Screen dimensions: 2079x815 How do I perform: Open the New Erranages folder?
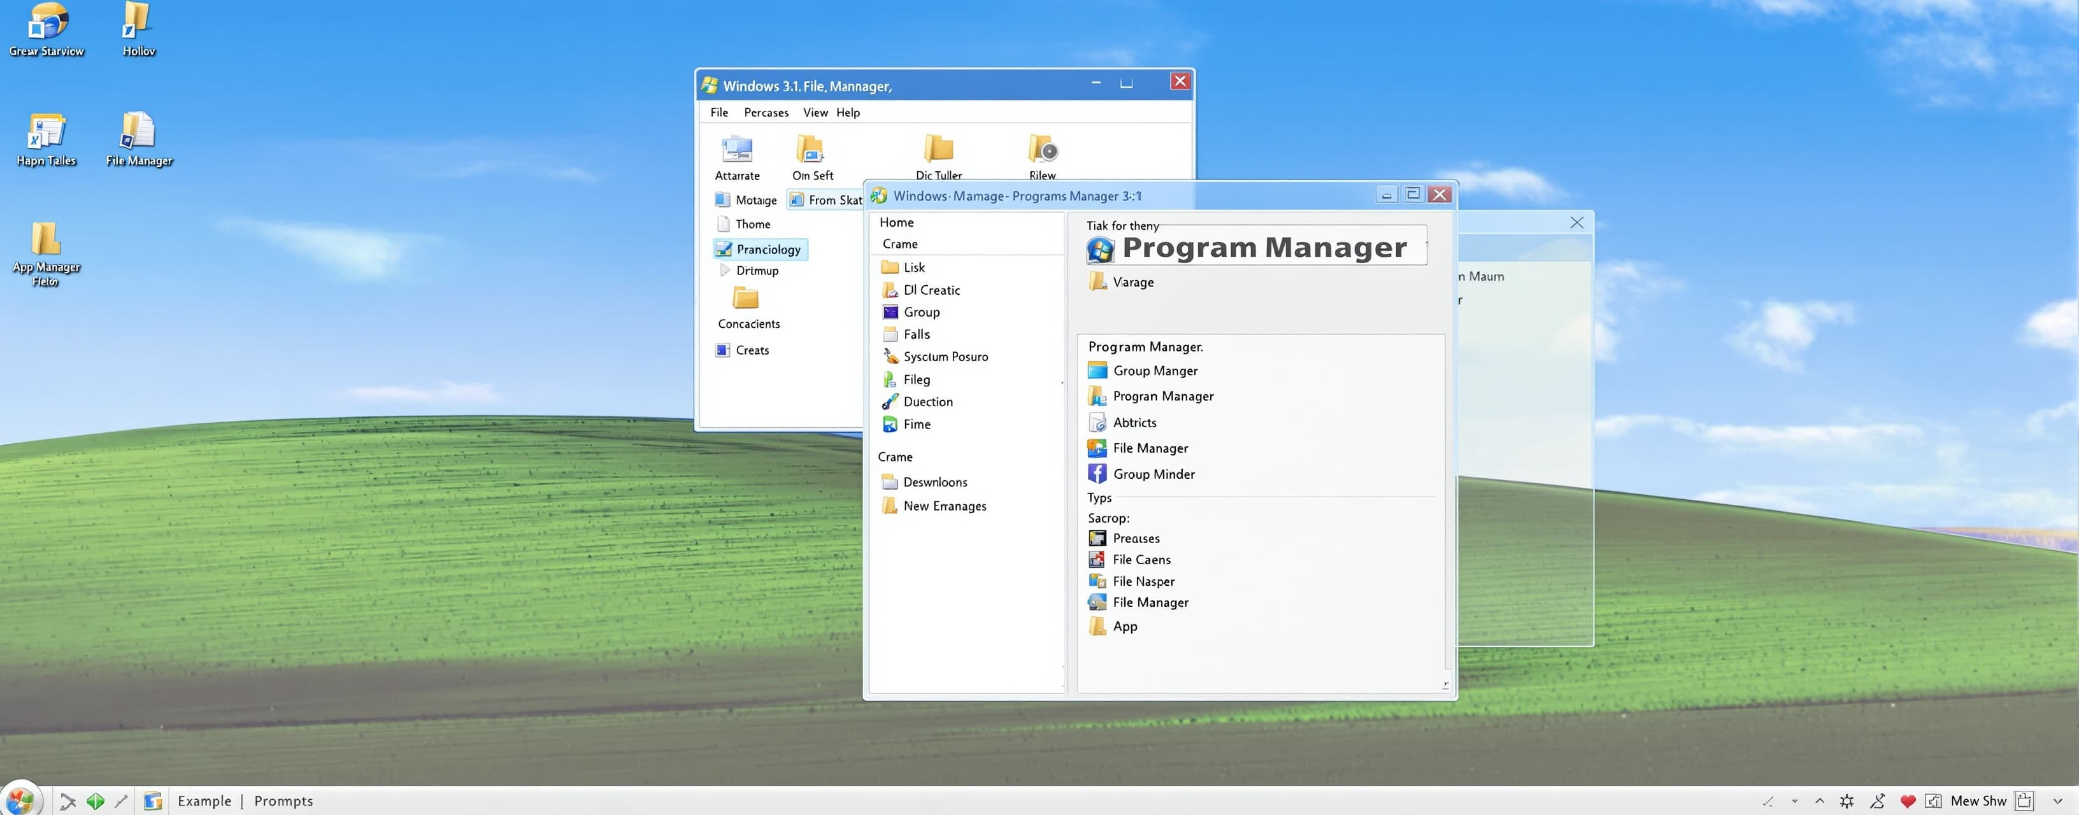[934, 506]
